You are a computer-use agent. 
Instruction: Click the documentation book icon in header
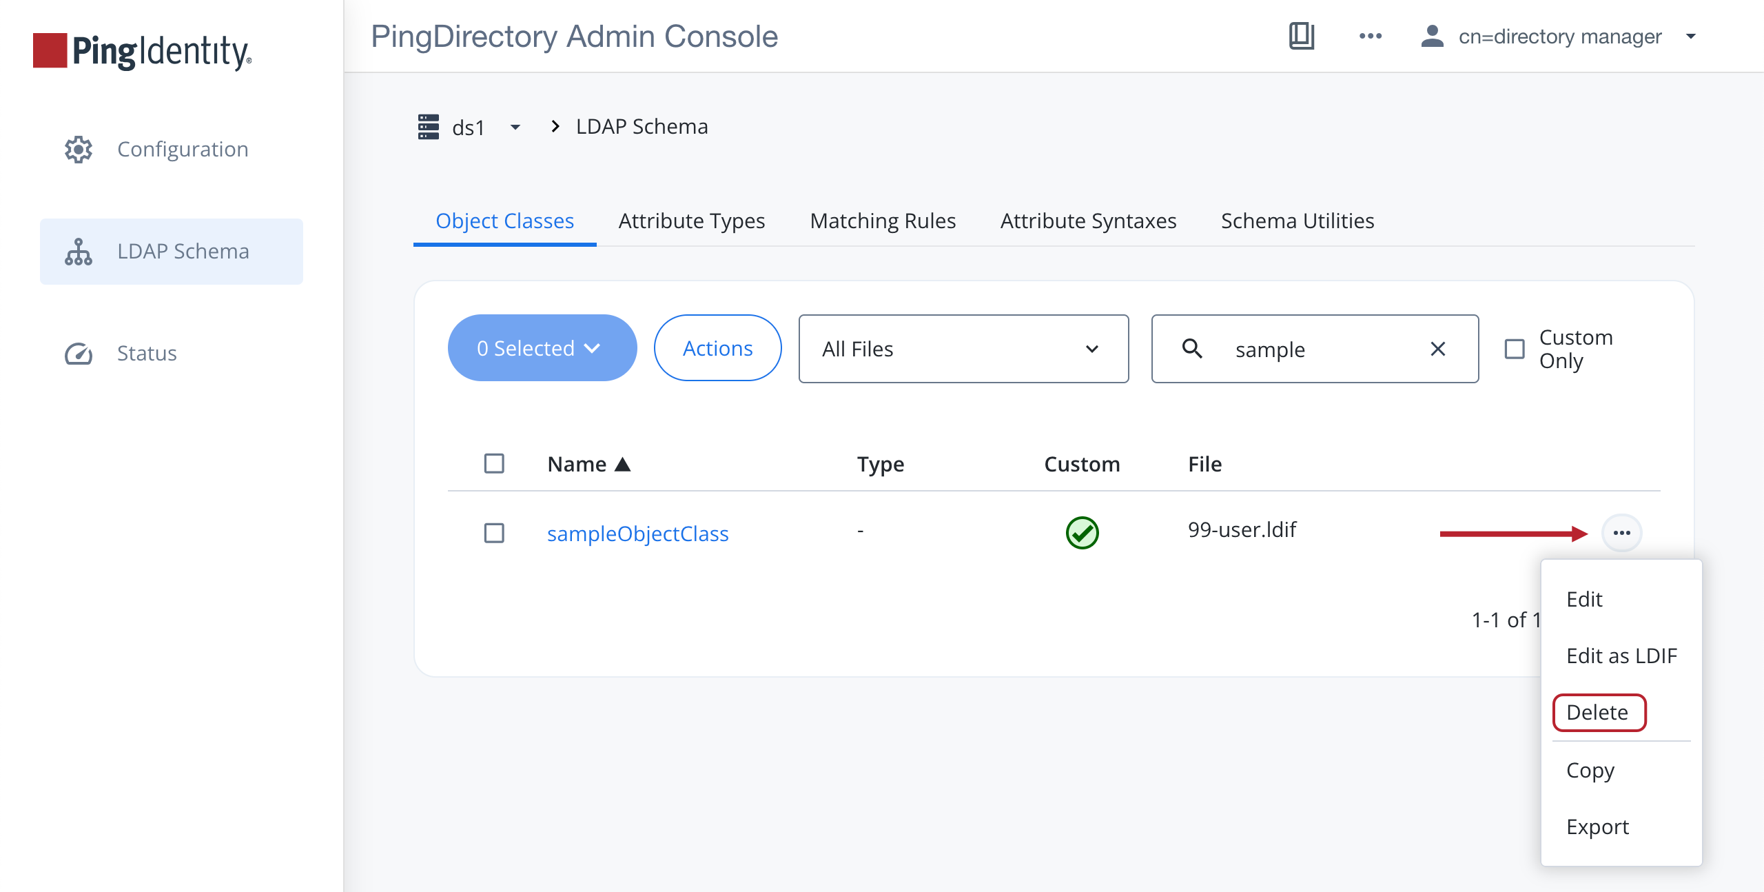1301,36
